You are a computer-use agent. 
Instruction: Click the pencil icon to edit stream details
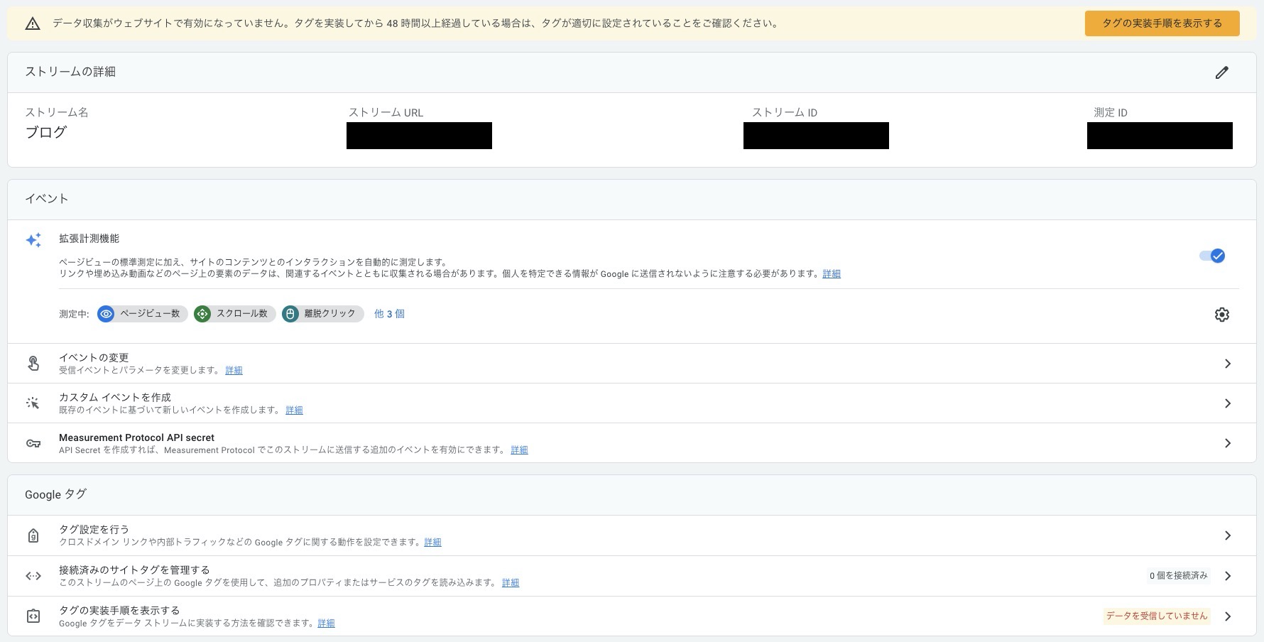coord(1222,72)
